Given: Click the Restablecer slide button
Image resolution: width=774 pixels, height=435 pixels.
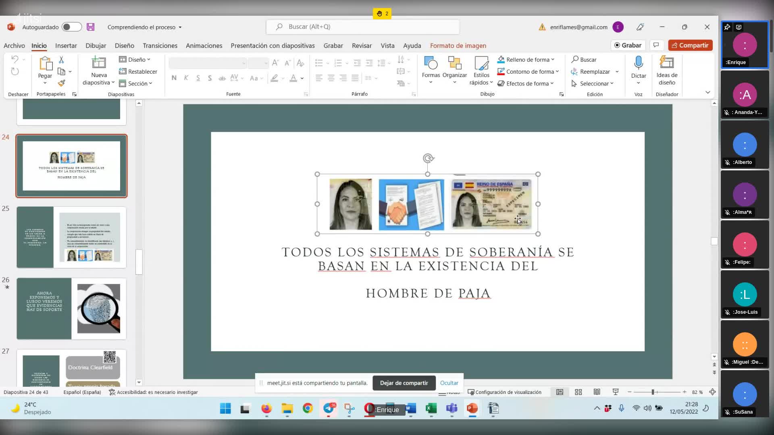Looking at the screenshot, I should click(138, 71).
